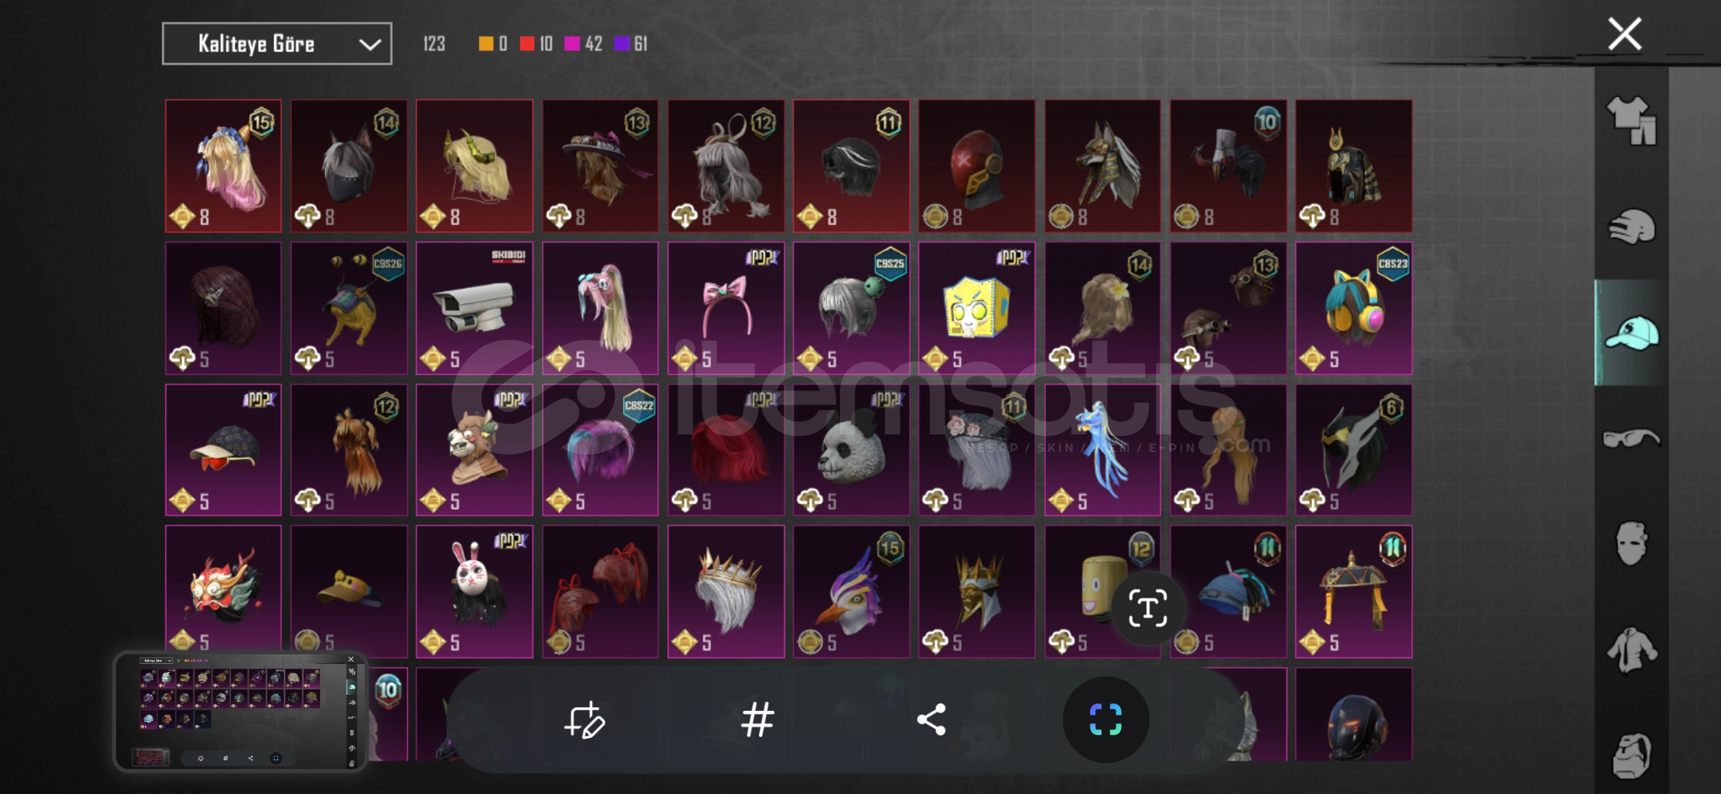
Task: Tap the hashtag tag icon
Action: tap(758, 720)
